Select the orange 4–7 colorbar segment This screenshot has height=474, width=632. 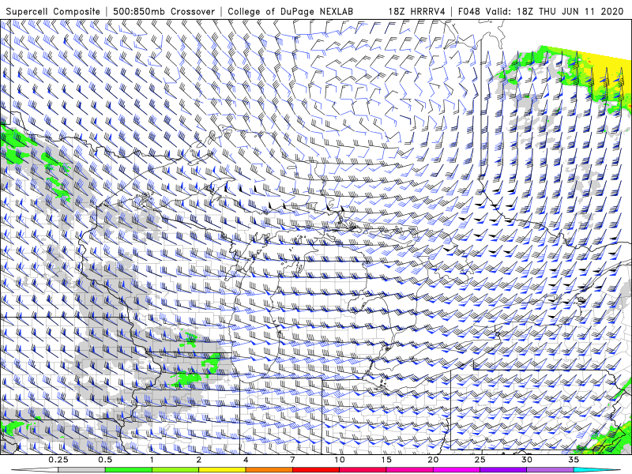coord(269,470)
